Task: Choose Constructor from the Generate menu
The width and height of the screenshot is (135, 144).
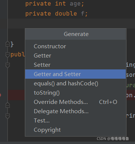Action: [75, 46]
